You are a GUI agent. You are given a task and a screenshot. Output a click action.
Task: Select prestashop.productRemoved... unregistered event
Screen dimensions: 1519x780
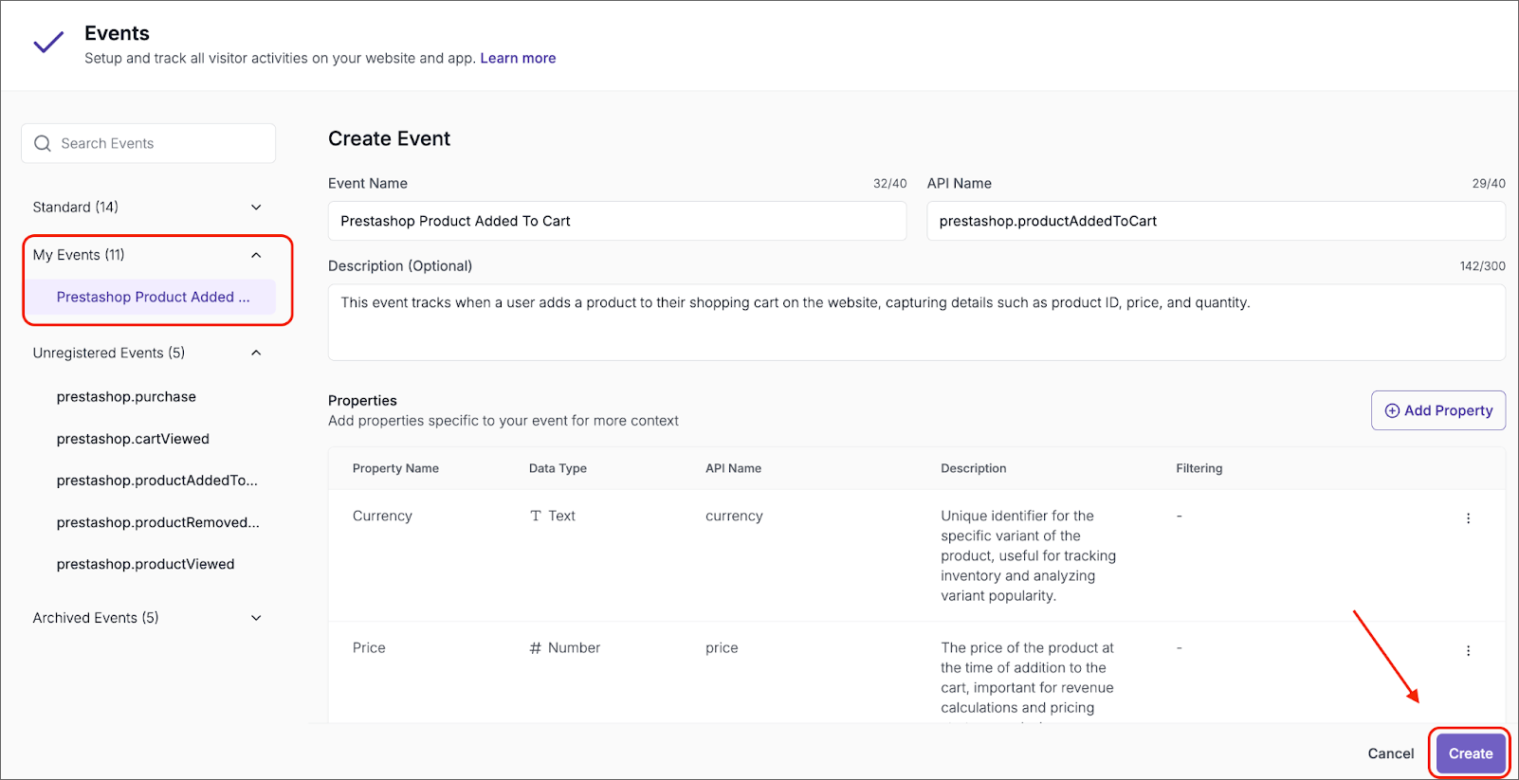(158, 522)
